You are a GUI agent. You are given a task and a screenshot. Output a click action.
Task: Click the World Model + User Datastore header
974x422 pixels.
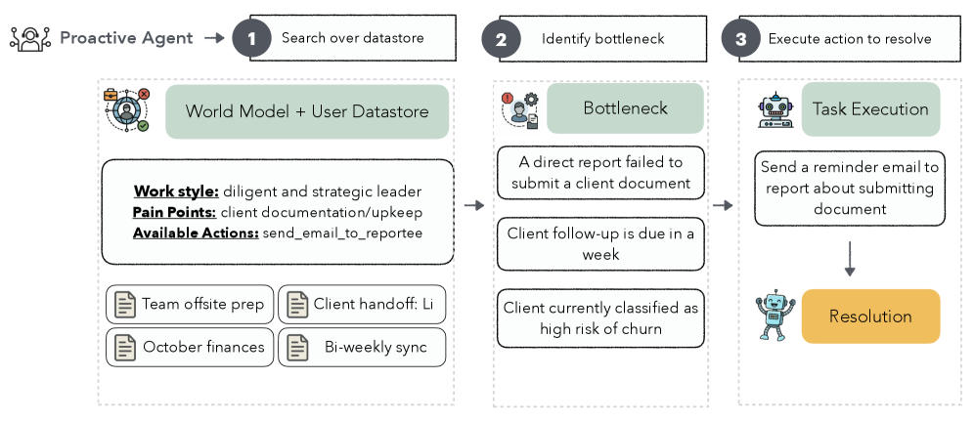(x=307, y=111)
